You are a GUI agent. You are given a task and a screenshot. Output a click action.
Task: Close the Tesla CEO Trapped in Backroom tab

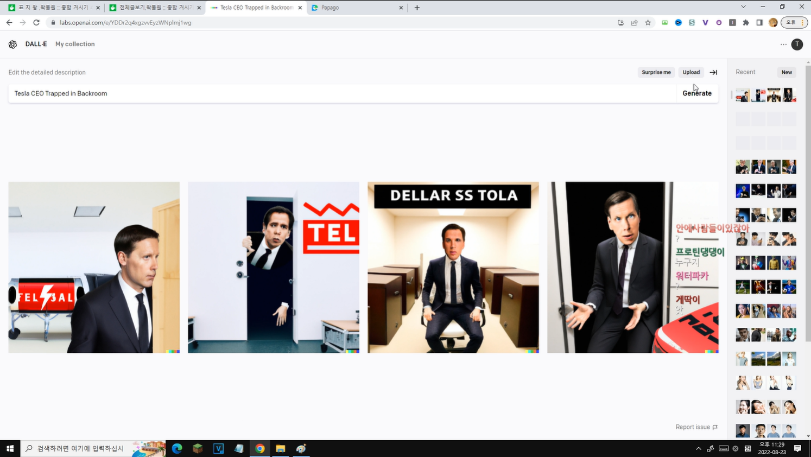(300, 8)
